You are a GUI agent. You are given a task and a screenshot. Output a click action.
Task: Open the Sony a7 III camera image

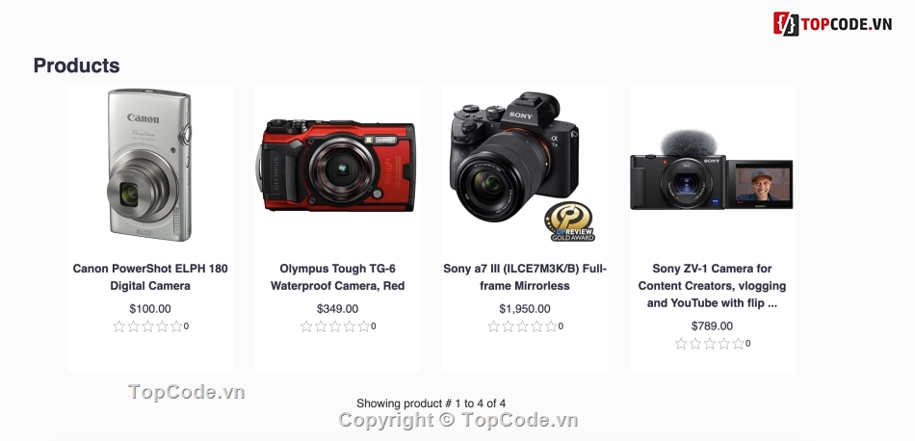point(523,166)
